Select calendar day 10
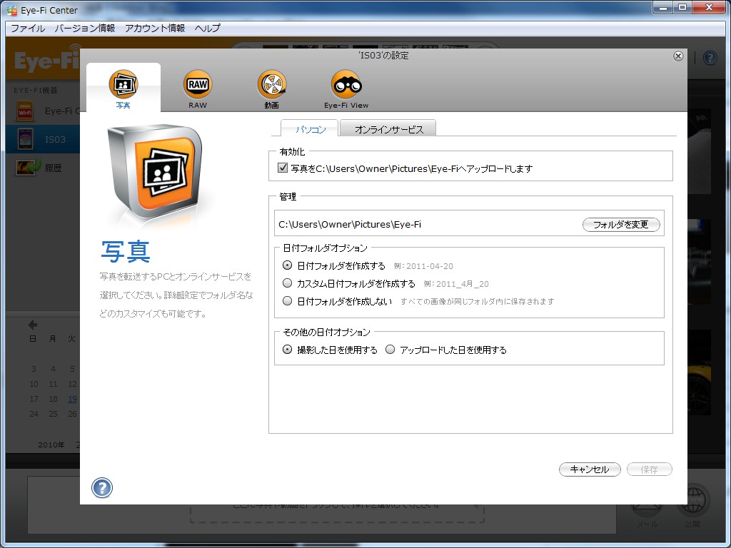731x548 pixels. [x=34, y=384]
